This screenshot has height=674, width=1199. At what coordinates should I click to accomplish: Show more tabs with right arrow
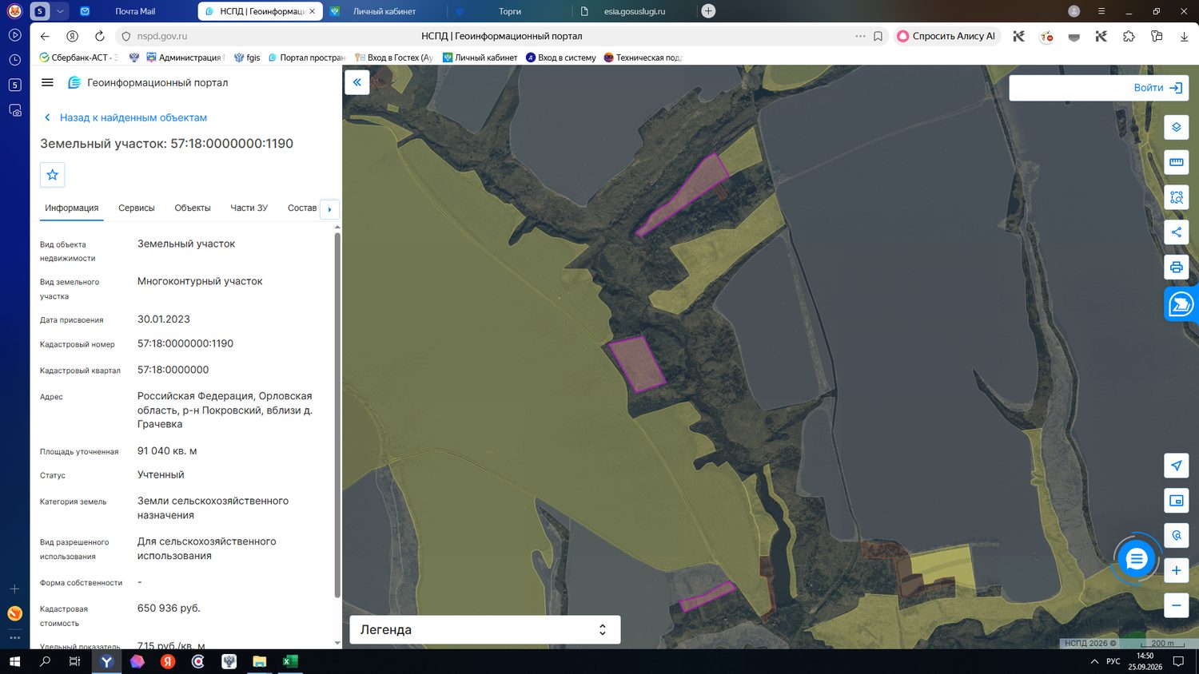coord(329,208)
